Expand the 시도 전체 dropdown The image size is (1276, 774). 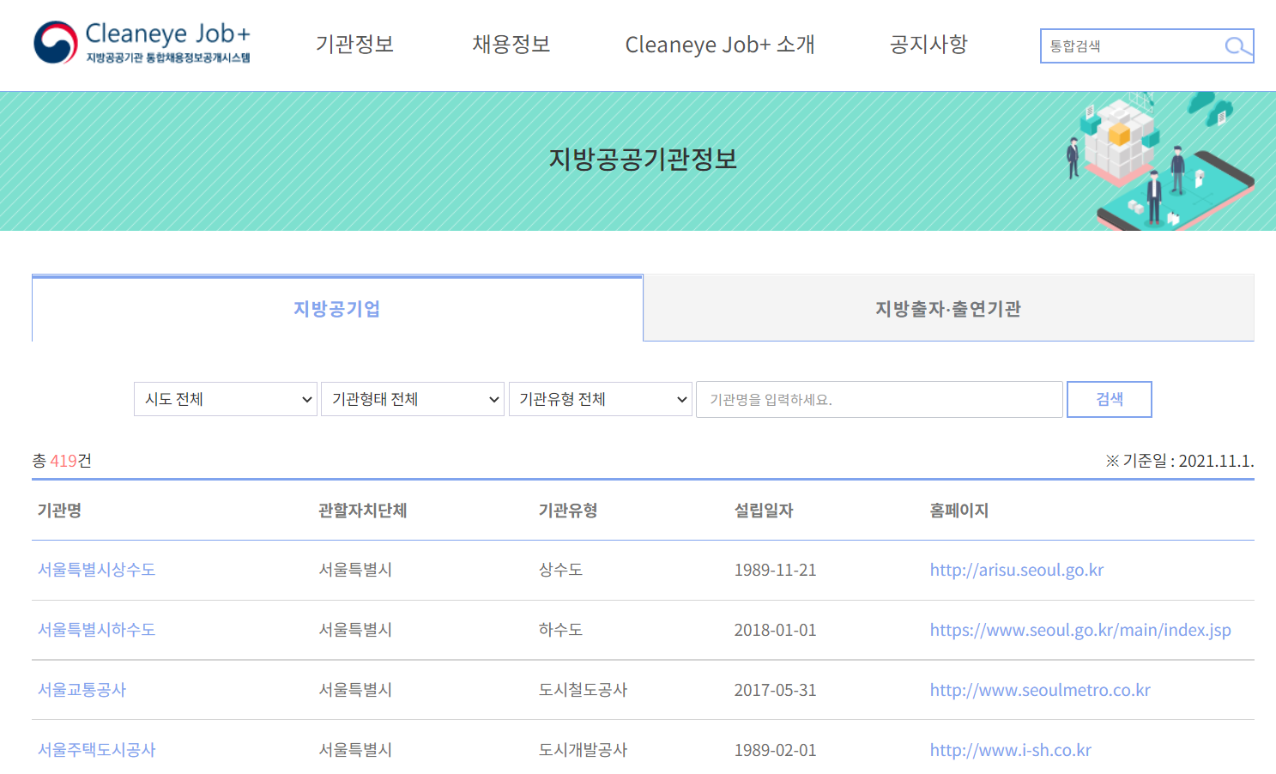[x=226, y=399]
